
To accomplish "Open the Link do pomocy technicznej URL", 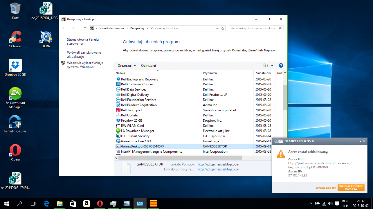I will [x=218, y=169].
